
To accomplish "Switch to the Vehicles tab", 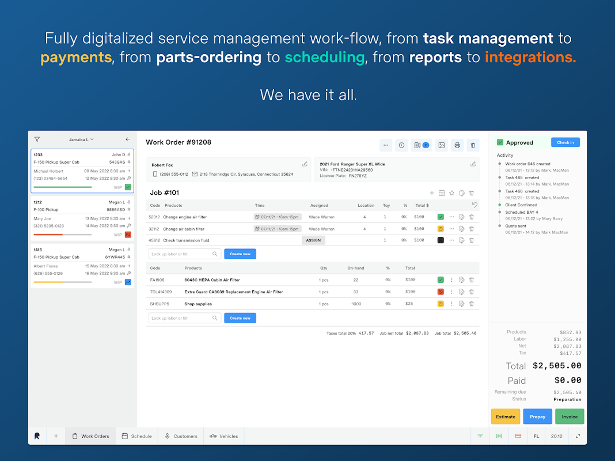I will [x=224, y=436].
